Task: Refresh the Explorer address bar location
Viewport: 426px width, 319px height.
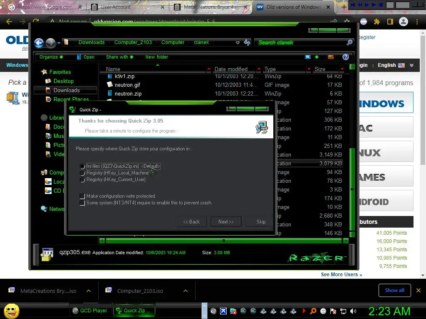Action: (x=247, y=42)
